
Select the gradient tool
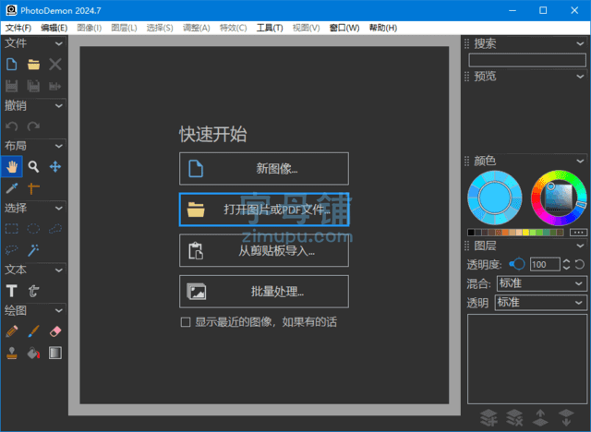coord(55,353)
